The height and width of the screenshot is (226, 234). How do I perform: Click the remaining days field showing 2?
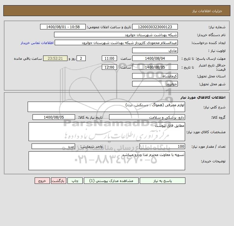coord(81,59)
